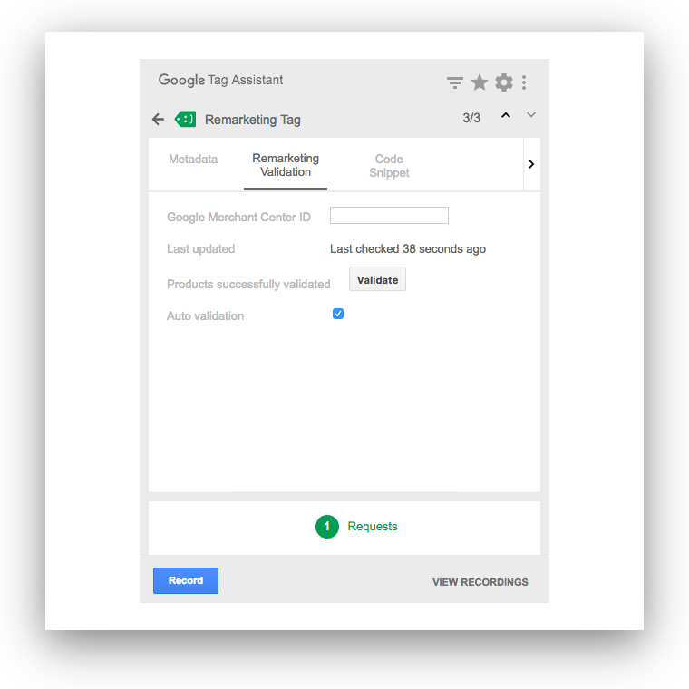Click the Google Tag Assistant logo
Image resolution: width=689 pixels, height=689 pixels.
click(x=220, y=80)
